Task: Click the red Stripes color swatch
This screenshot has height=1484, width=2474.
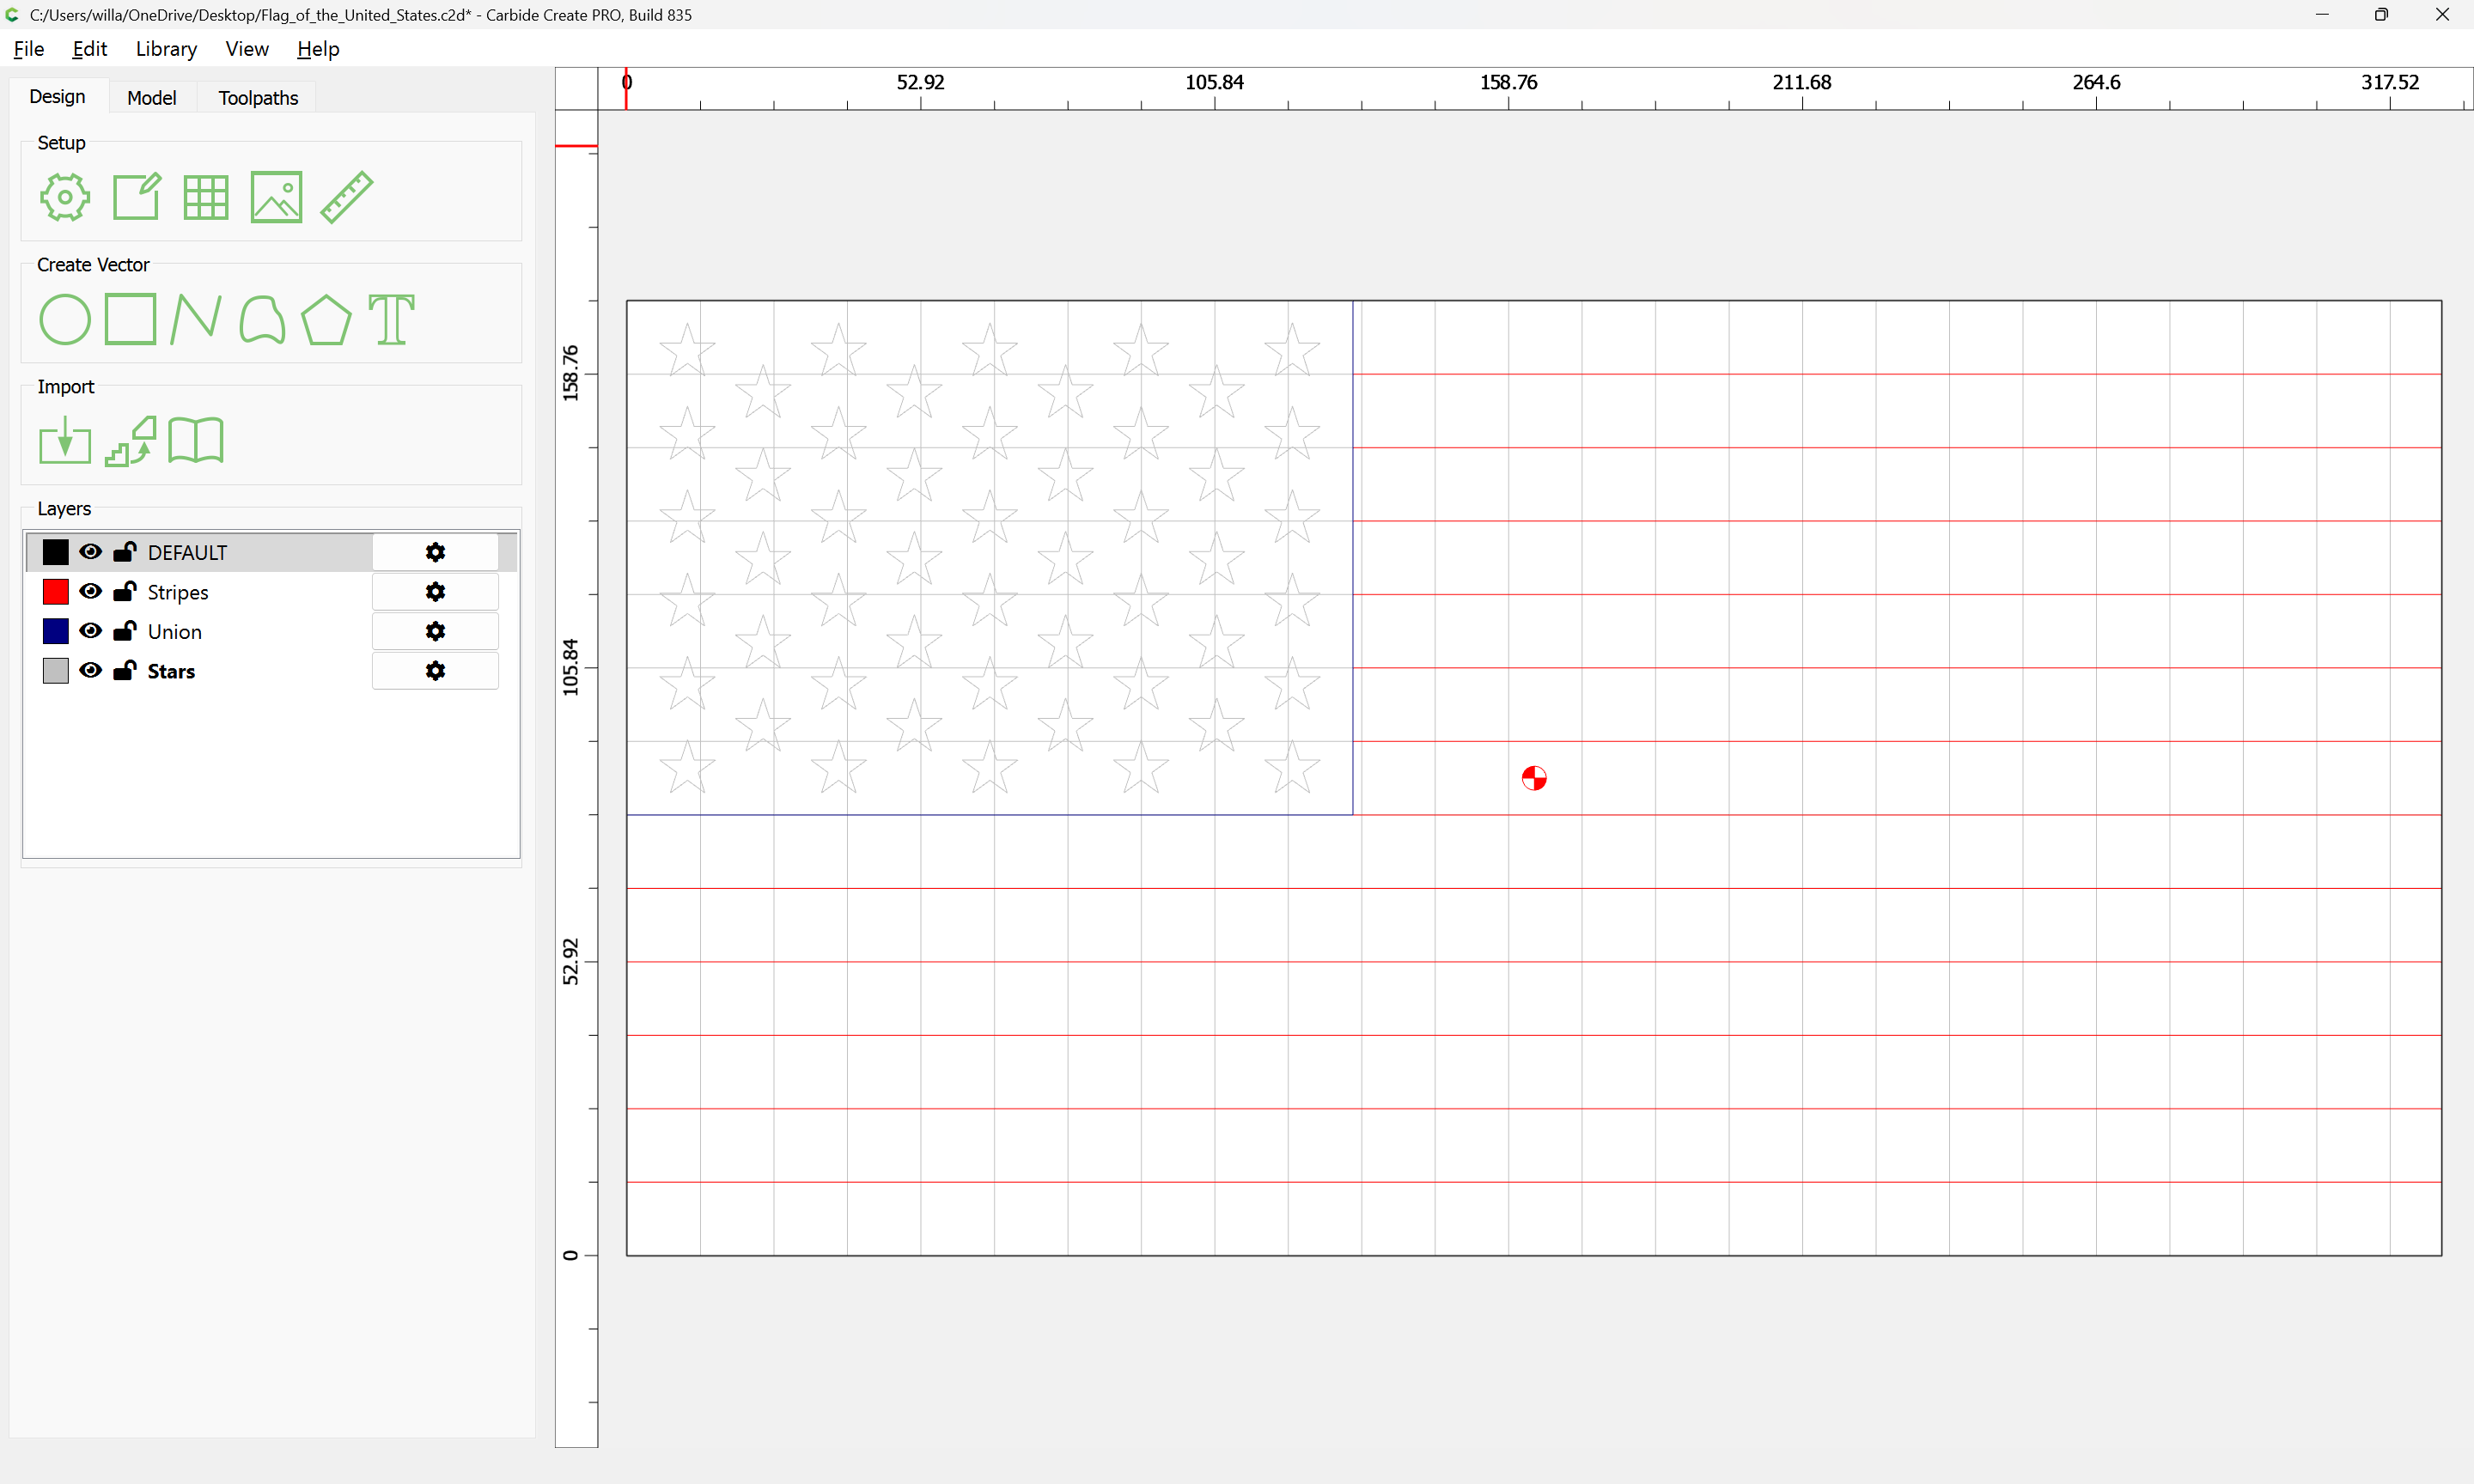Action: pos(56,592)
